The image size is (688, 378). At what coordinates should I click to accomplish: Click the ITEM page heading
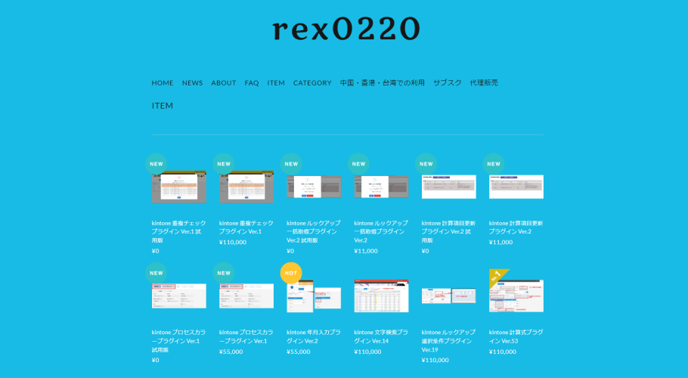(x=163, y=106)
